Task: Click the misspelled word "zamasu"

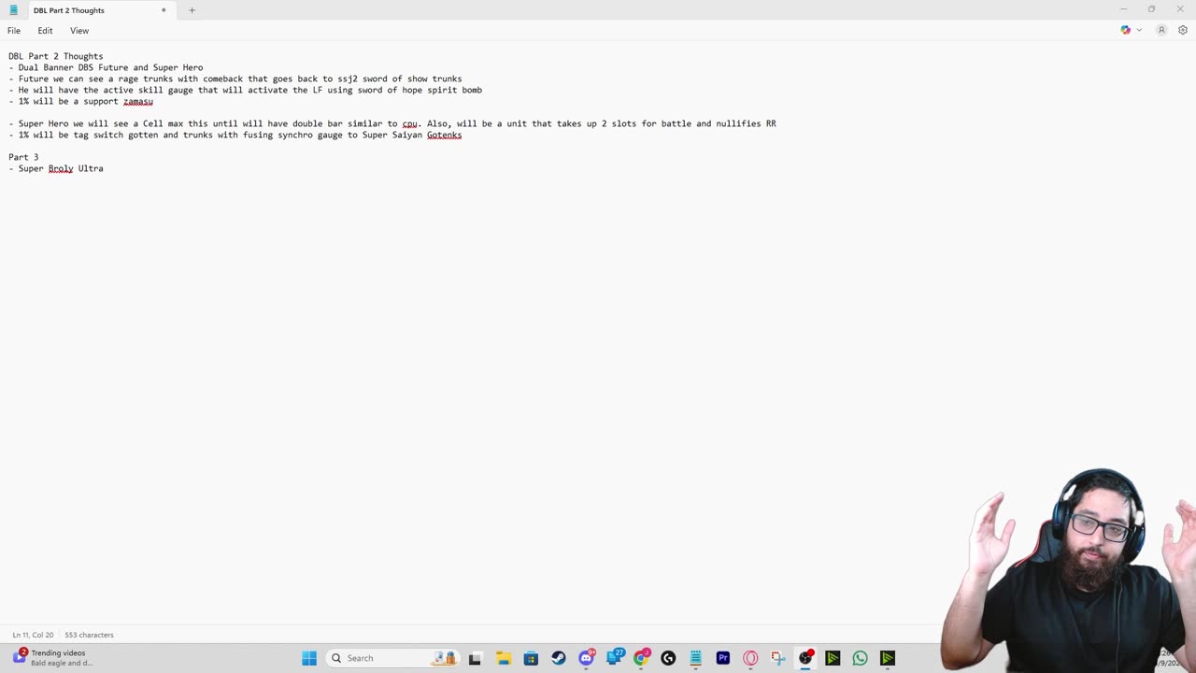Action: click(138, 101)
